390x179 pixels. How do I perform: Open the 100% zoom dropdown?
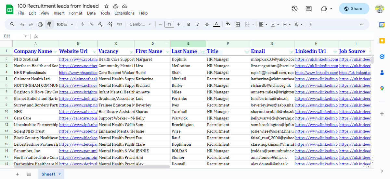click(65, 24)
